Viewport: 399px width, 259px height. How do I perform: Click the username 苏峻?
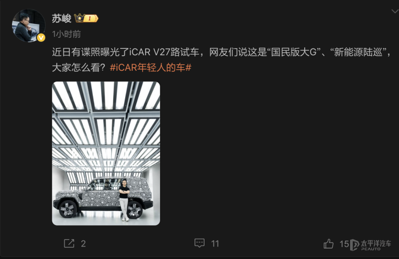coord(61,18)
